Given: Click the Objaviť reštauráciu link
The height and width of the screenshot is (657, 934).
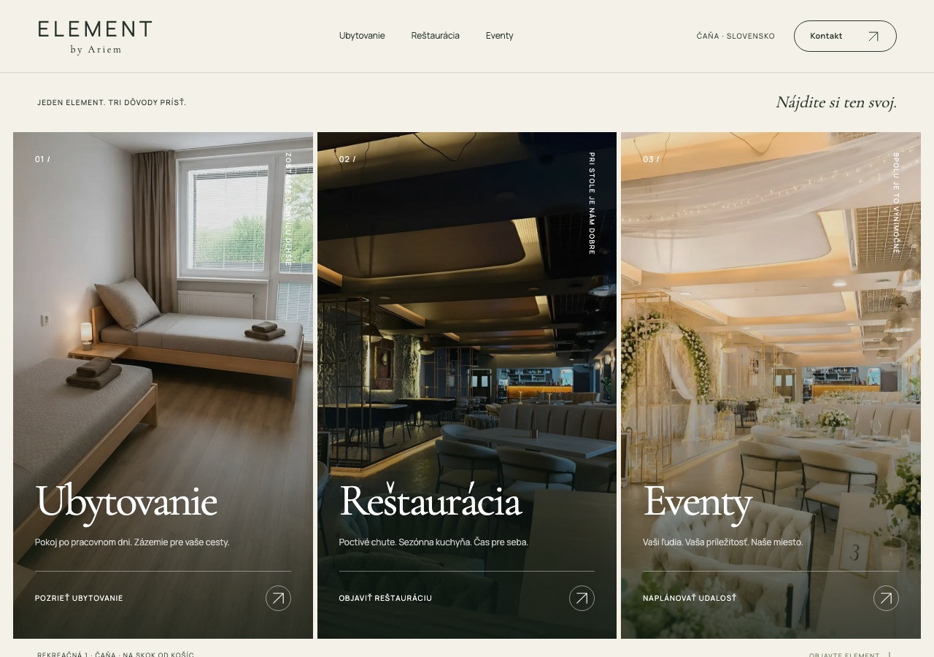Looking at the screenshot, I should tap(385, 599).
